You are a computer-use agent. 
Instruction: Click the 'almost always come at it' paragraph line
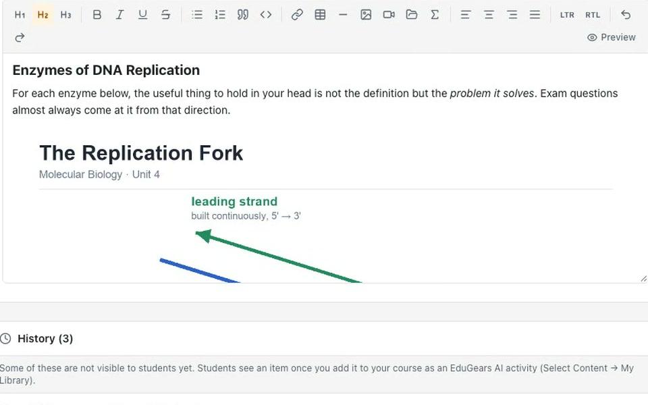pos(121,110)
